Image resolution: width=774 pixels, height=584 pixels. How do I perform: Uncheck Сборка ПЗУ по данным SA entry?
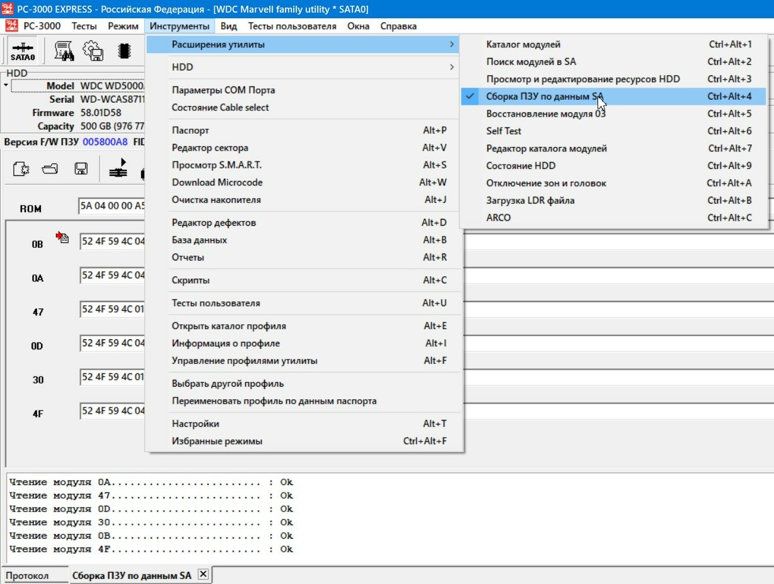[613, 96]
